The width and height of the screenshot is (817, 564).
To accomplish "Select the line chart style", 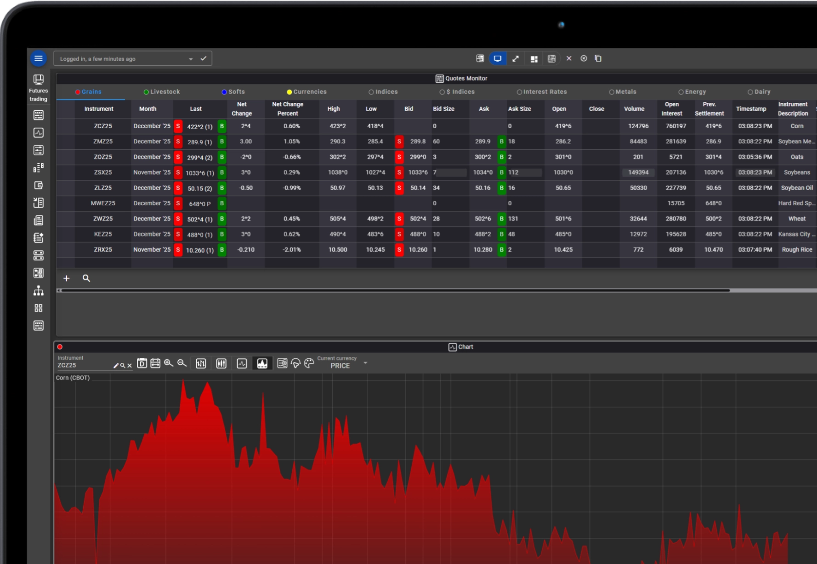I will click(242, 364).
